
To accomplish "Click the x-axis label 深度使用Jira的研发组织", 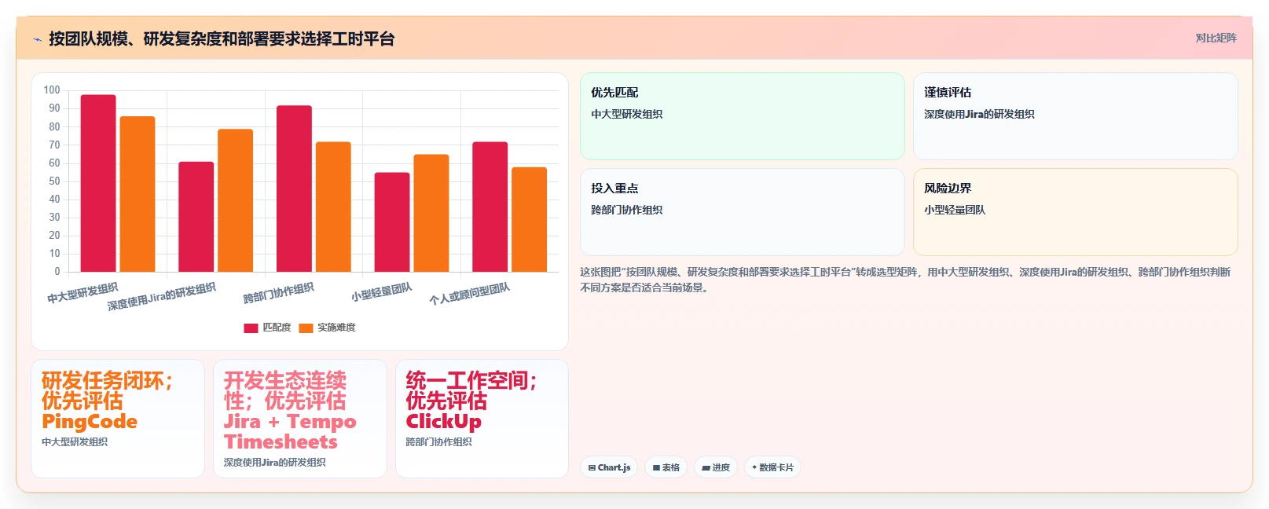I will pos(162,297).
